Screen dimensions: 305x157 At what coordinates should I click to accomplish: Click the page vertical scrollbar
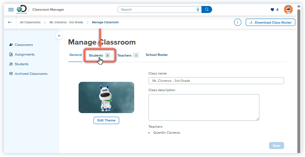tap(299, 81)
